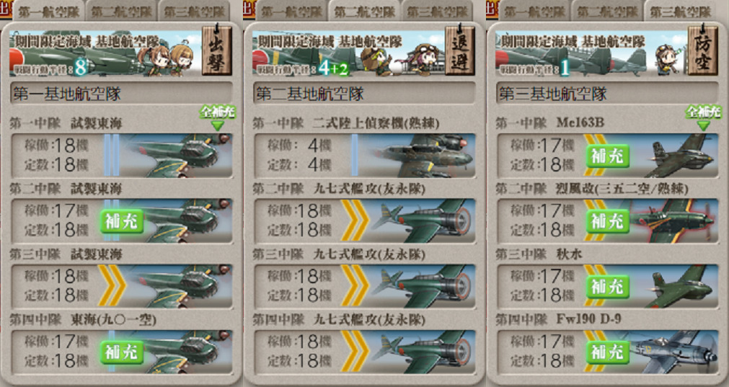
Task: Toggle the 出撃 wooden mode sign
Action: pos(216,50)
